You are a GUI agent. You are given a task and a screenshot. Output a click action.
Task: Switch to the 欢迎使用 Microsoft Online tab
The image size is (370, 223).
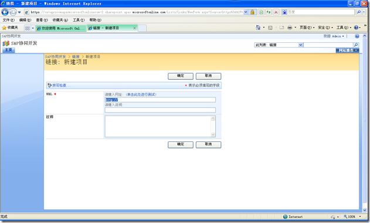(61, 28)
